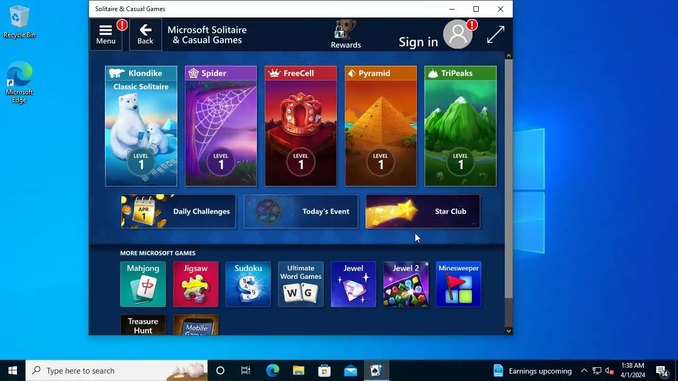Click the muted volume tray icon
Viewport: 678px width, 381px height.
pos(609,371)
